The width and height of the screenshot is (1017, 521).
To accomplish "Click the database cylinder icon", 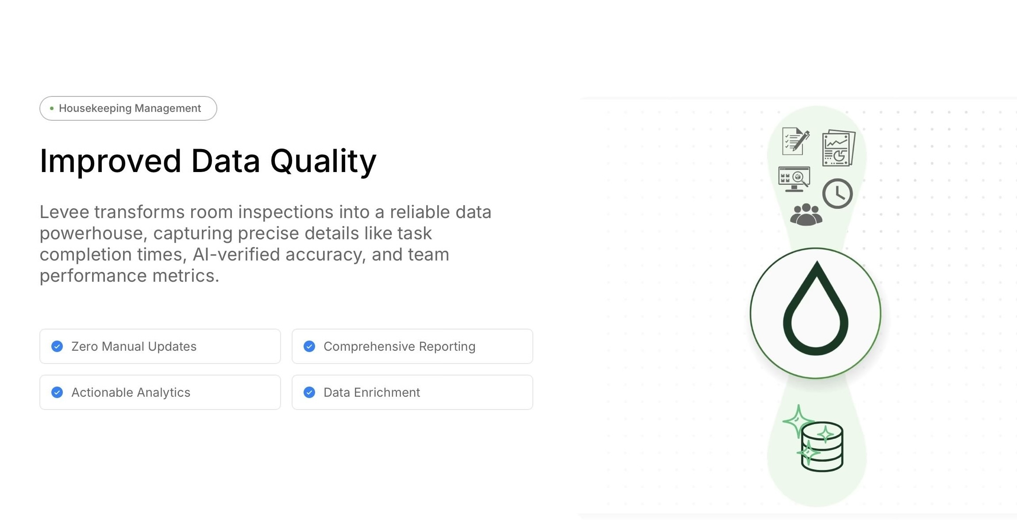I will click(x=823, y=448).
